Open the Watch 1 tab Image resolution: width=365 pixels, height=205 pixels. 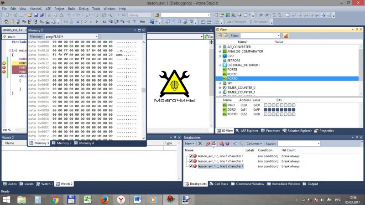(x=44, y=184)
